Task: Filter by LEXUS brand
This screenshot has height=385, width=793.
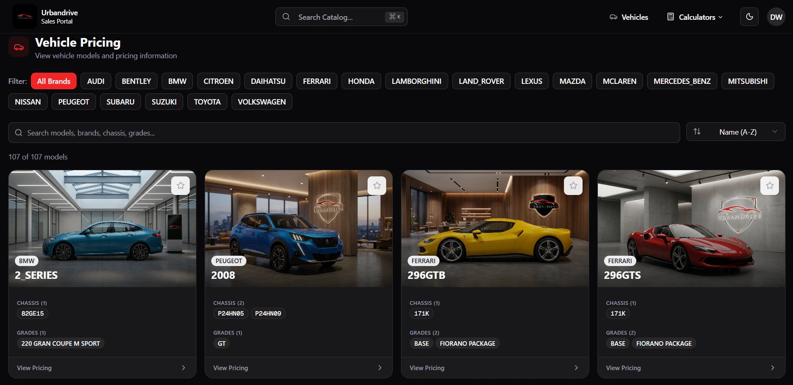Action: point(532,81)
